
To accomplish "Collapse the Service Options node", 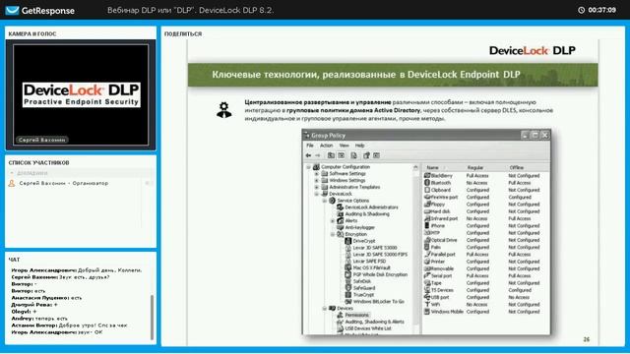I will 325,201.
